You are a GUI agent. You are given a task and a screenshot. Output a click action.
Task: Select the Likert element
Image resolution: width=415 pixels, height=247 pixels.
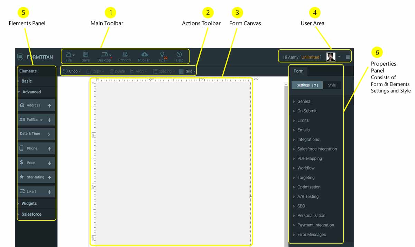(x=36, y=191)
